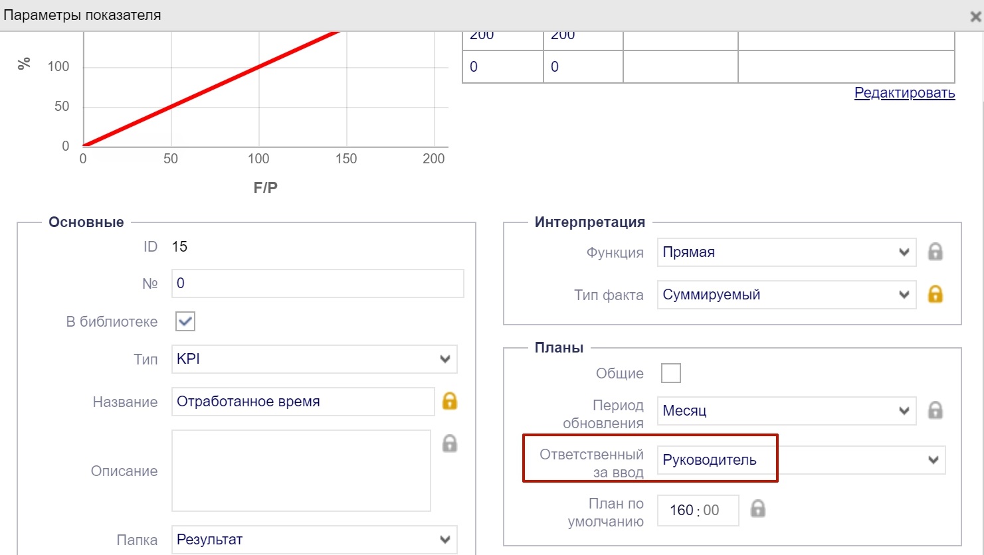Image resolution: width=984 pixels, height=555 pixels.
Task: Select the Ответственный за ввод dropdown
Action: point(801,460)
